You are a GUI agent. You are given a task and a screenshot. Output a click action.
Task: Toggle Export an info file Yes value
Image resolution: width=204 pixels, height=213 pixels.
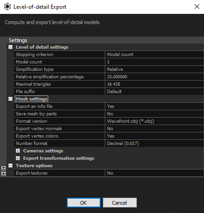click(154, 106)
